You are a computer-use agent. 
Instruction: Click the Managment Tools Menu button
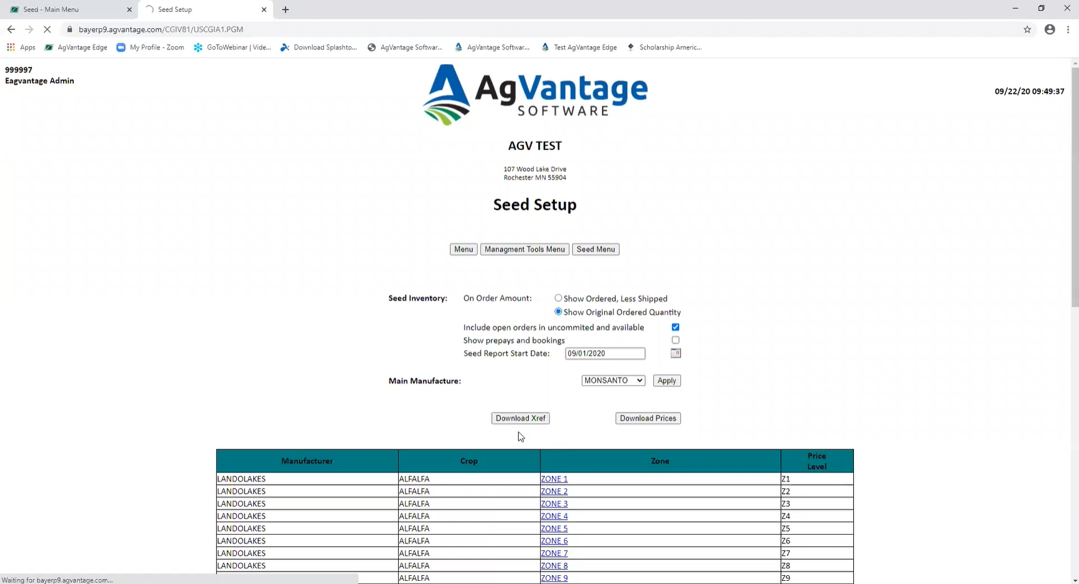524,249
